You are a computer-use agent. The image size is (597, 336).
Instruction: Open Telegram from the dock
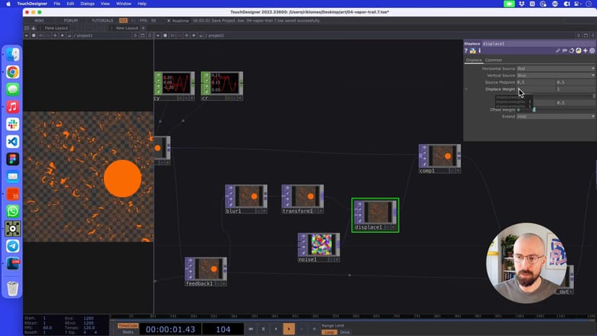point(12,246)
